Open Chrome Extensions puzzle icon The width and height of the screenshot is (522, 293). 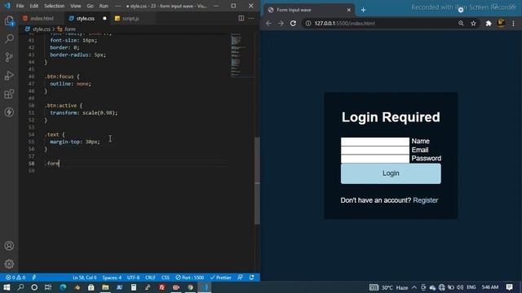coord(489,24)
